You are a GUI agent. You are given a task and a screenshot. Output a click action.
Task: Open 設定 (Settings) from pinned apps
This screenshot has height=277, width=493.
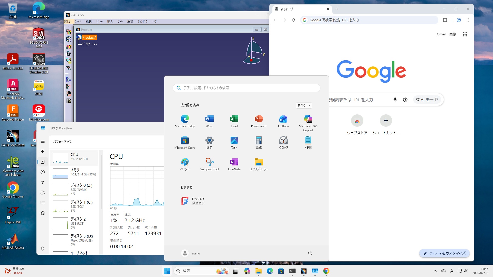[x=210, y=143]
